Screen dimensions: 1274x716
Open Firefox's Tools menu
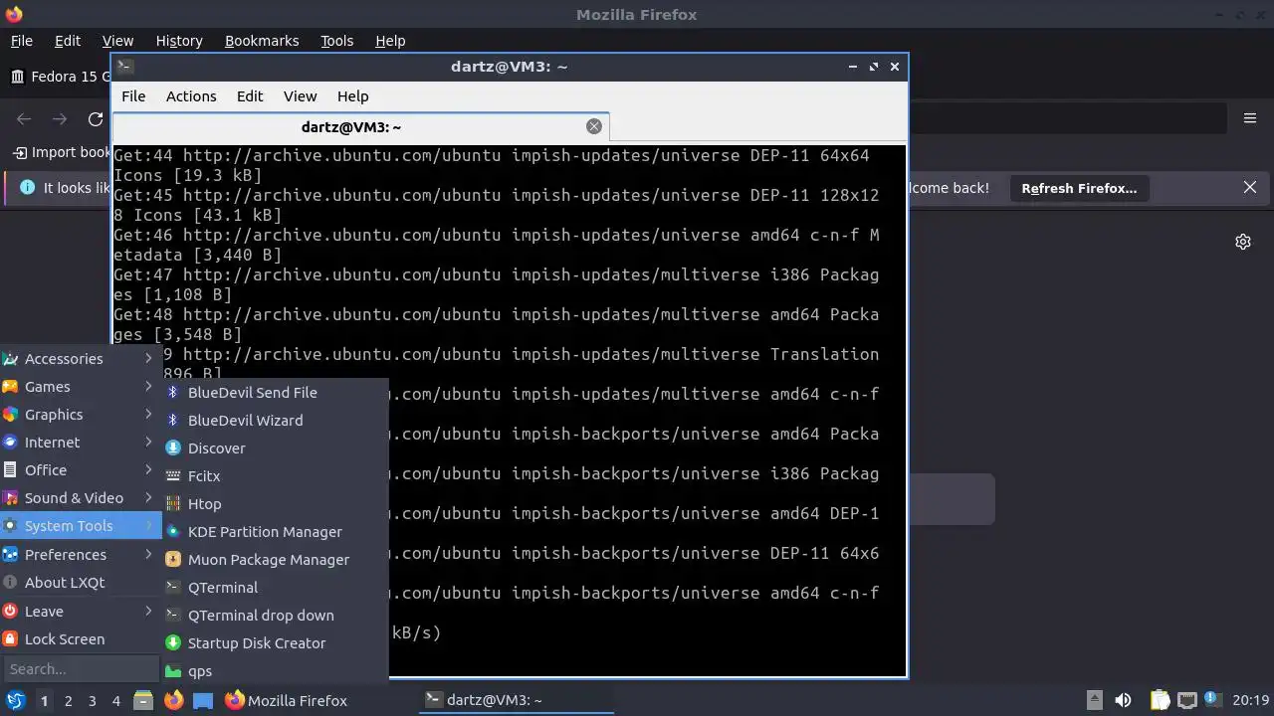coord(336,41)
